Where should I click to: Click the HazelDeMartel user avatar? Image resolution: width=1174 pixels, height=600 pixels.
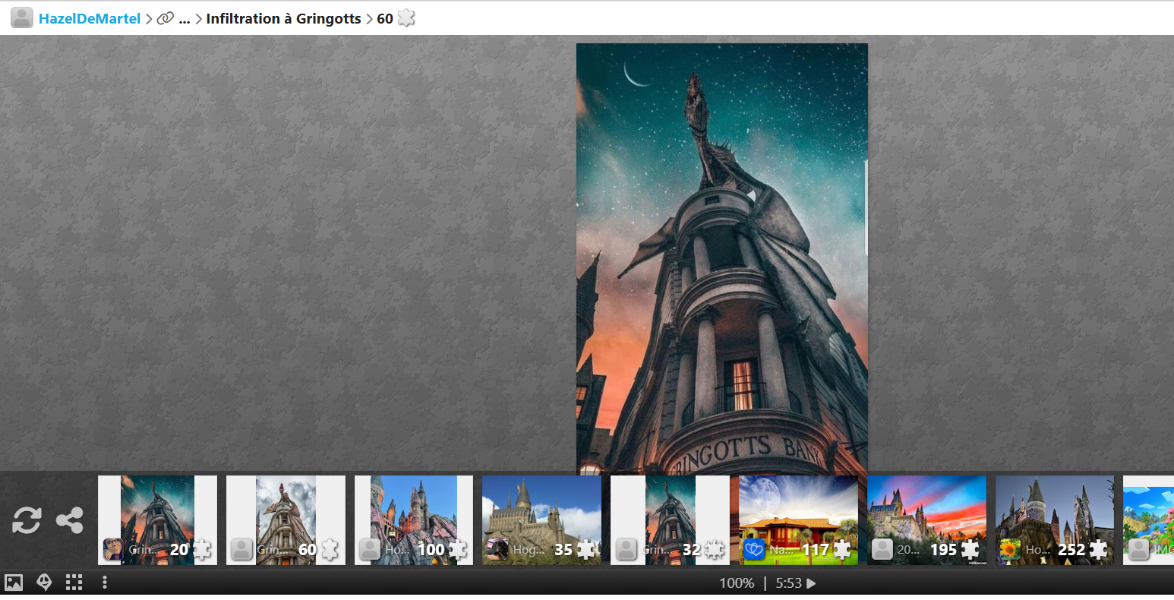pos(22,18)
